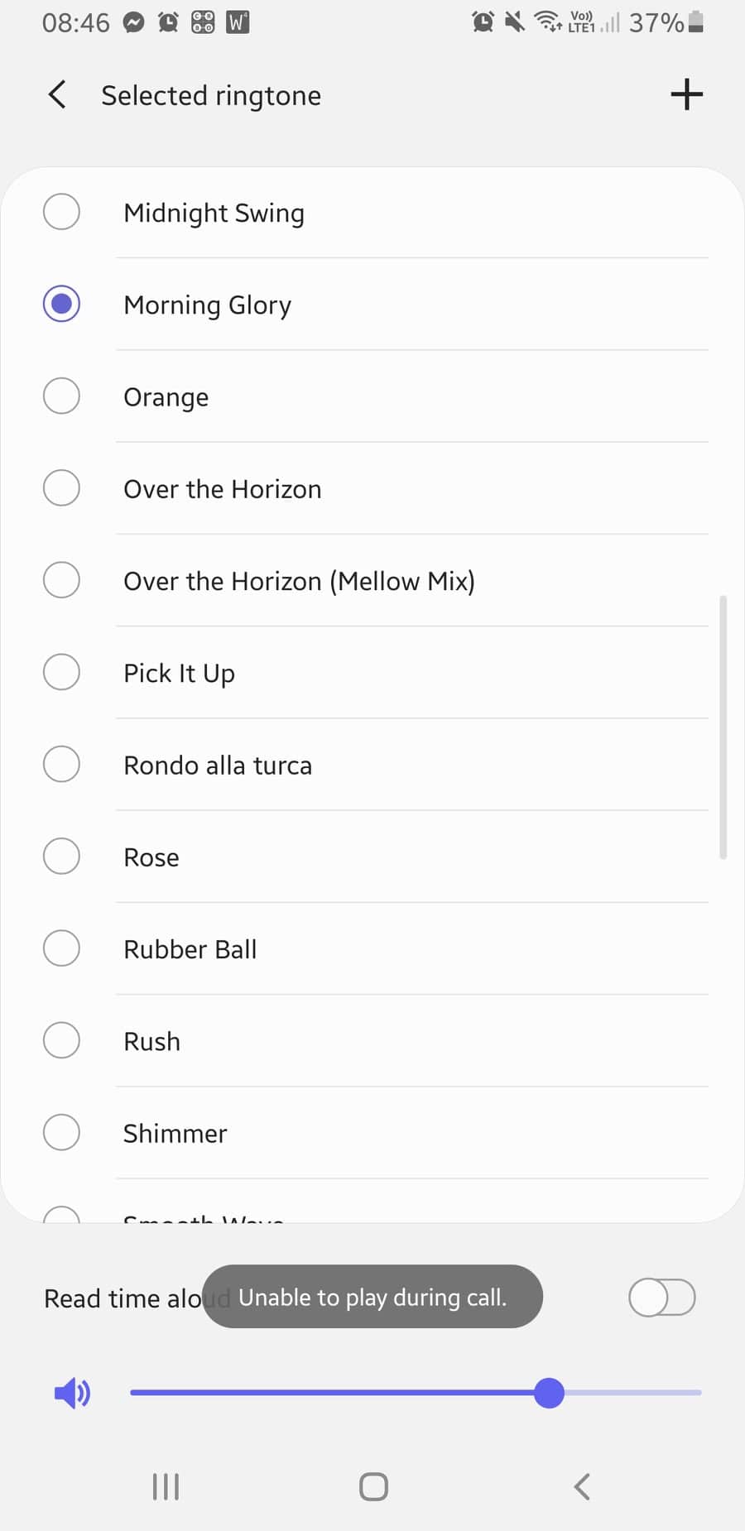Tap the back arrow beside Selected ringtone

[57, 95]
